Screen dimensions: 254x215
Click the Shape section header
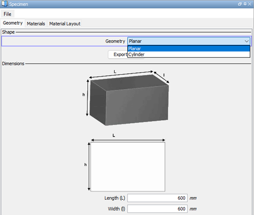8,32
